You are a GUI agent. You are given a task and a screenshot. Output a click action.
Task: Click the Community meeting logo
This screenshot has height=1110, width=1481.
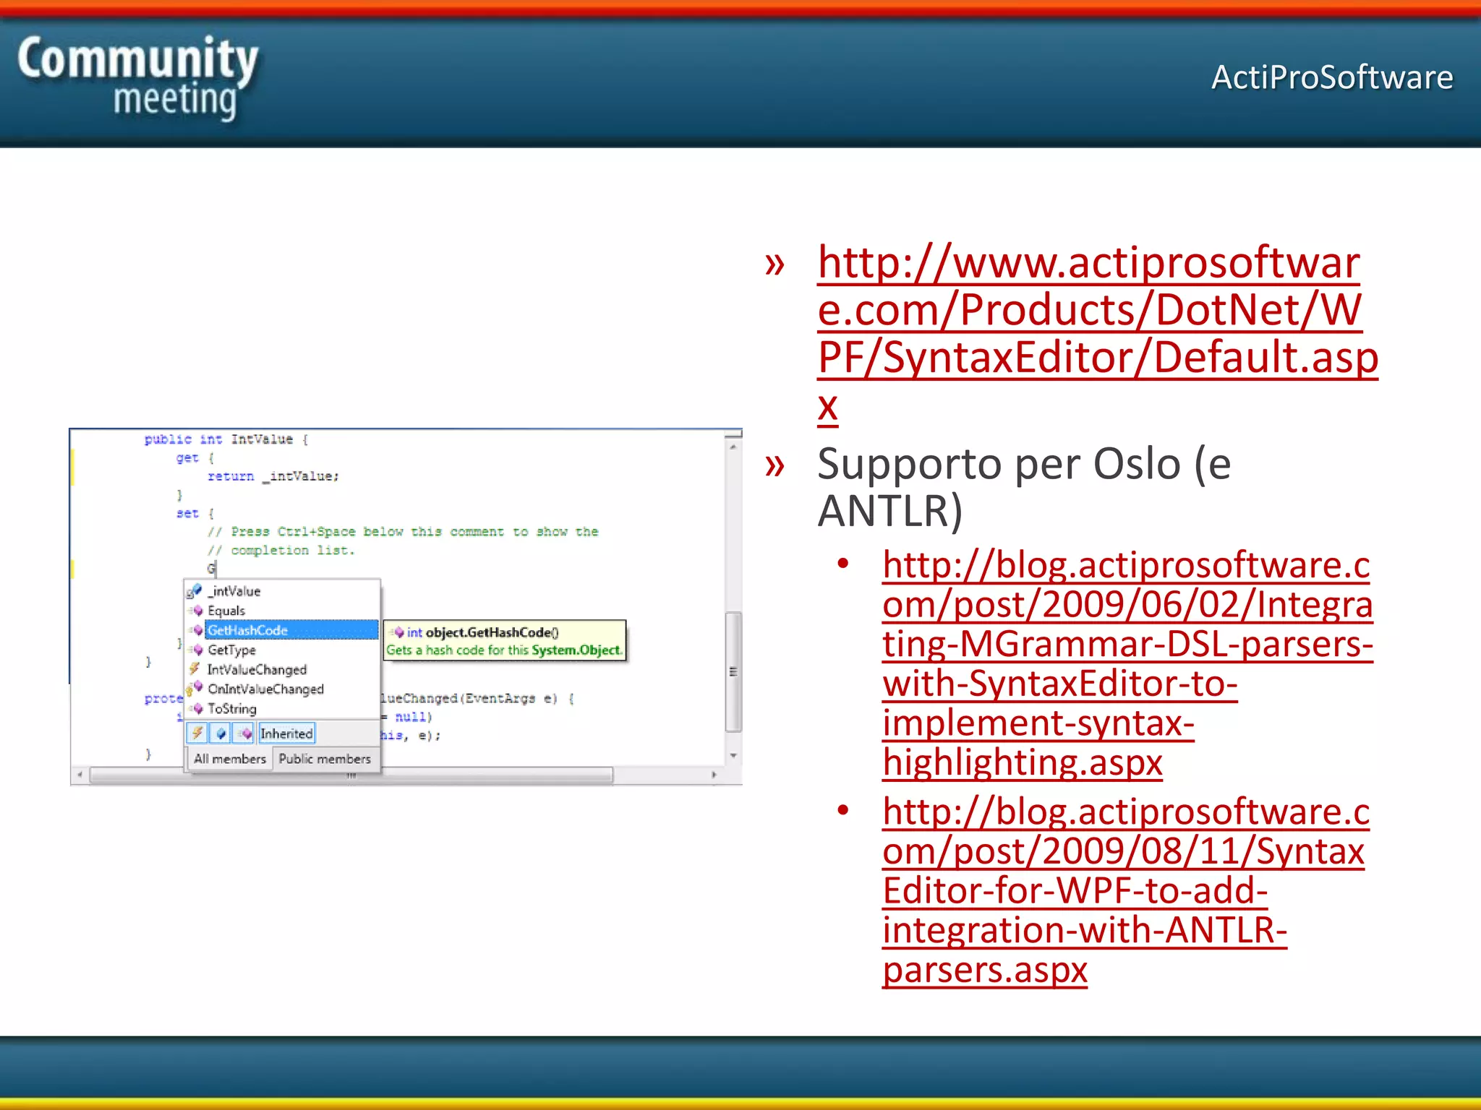[138, 77]
